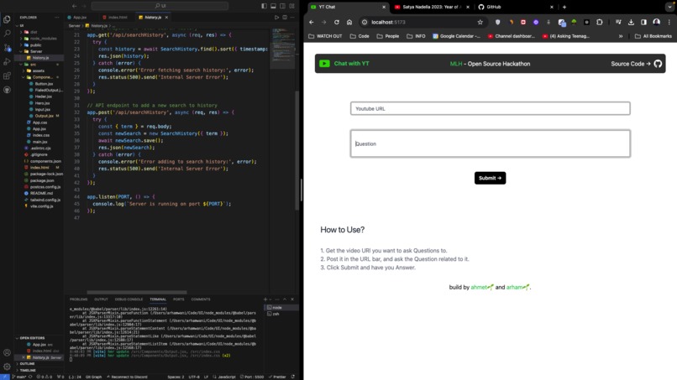Expand the dist folder in Explorer
The height and width of the screenshot is (380, 677).
(34, 32)
